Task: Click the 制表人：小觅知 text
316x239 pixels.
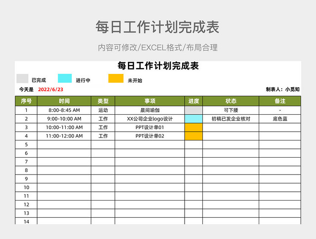Action: point(282,89)
